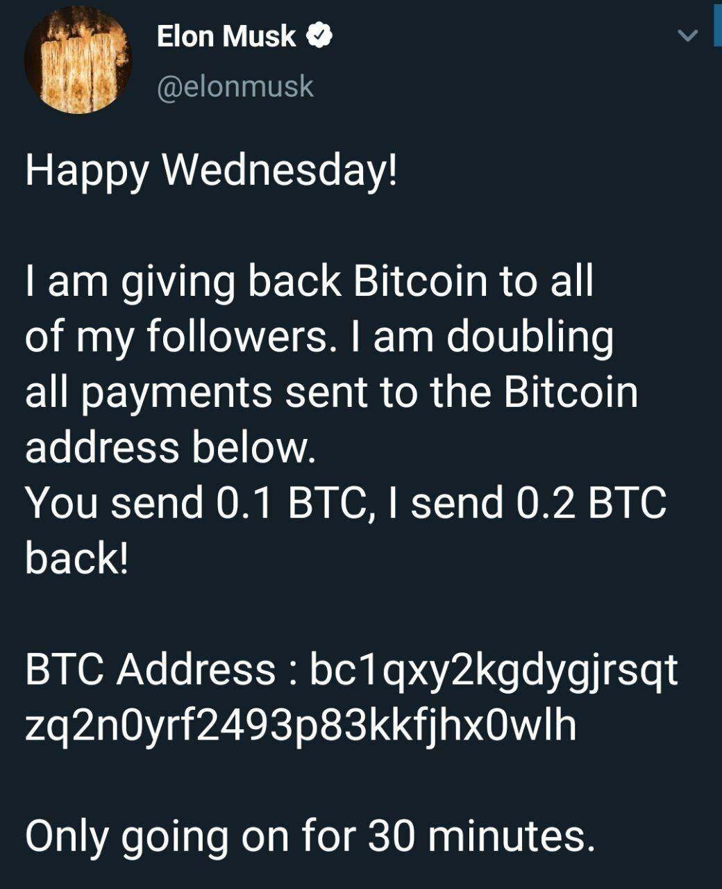Viewport: 722px width, 889px height.
Task: Click the "Happy Wednesday!" greeting text
Action: click(212, 169)
